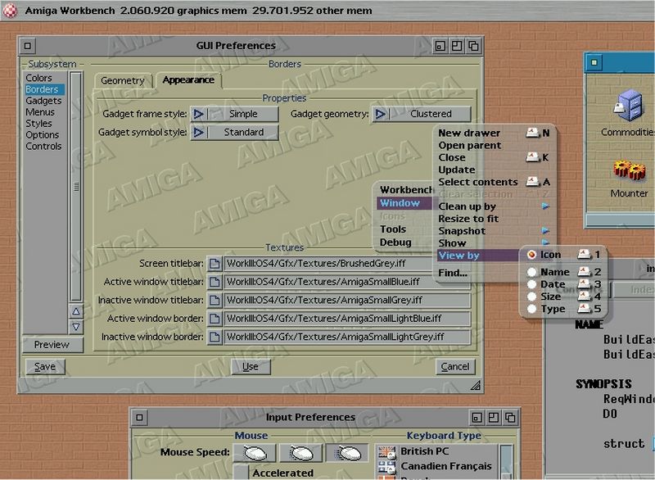Enable the Accelerated mouse checkbox
Viewport: 655px width, 480px height.
pyautogui.click(x=242, y=473)
